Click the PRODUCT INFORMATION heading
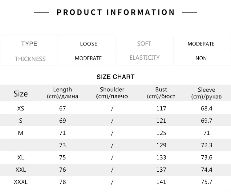The image size is (231, 195). pyautogui.click(x=115, y=13)
